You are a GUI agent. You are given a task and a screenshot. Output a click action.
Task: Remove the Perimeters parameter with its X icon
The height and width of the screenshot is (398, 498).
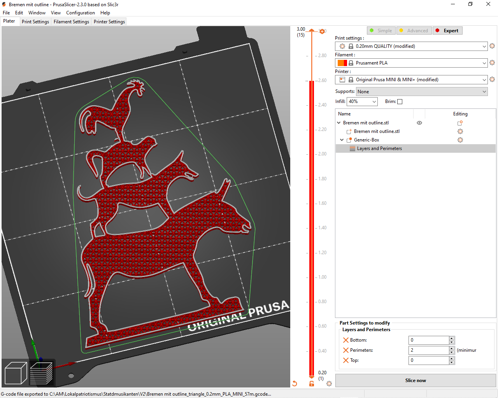point(346,350)
